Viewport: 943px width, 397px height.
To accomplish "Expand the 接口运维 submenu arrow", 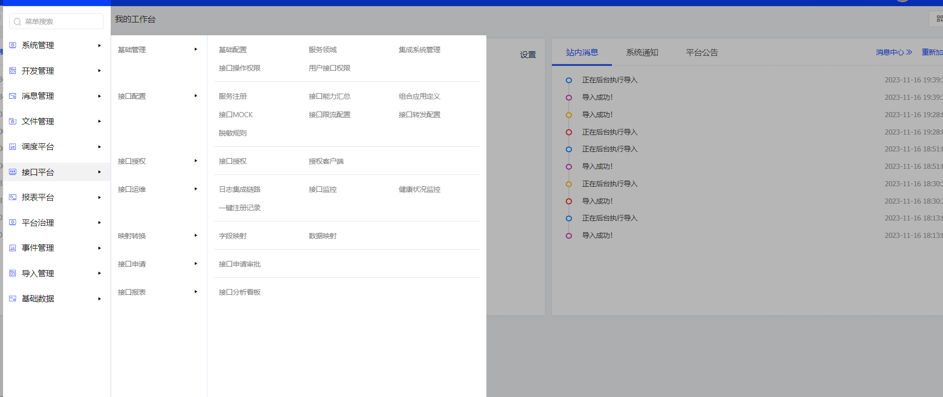I will tap(196, 189).
